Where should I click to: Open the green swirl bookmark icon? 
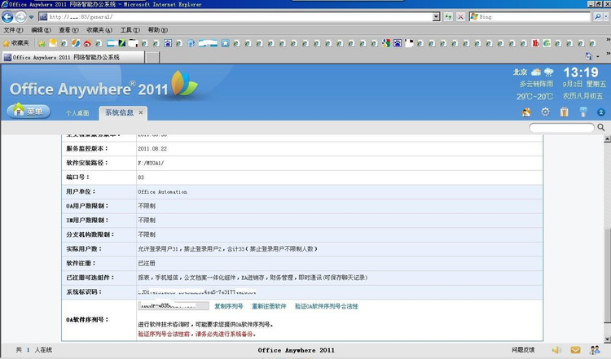coord(547,43)
